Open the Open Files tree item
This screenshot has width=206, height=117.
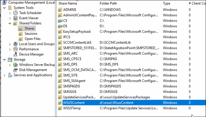coord(33,39)
